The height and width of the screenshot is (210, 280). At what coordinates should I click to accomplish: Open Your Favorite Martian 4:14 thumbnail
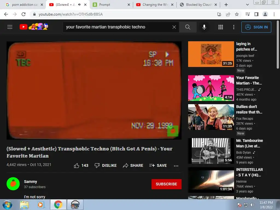pos(211,88)
